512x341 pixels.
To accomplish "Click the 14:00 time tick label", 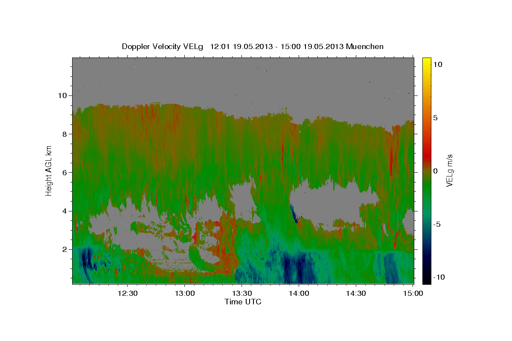I will pos(299,293).
